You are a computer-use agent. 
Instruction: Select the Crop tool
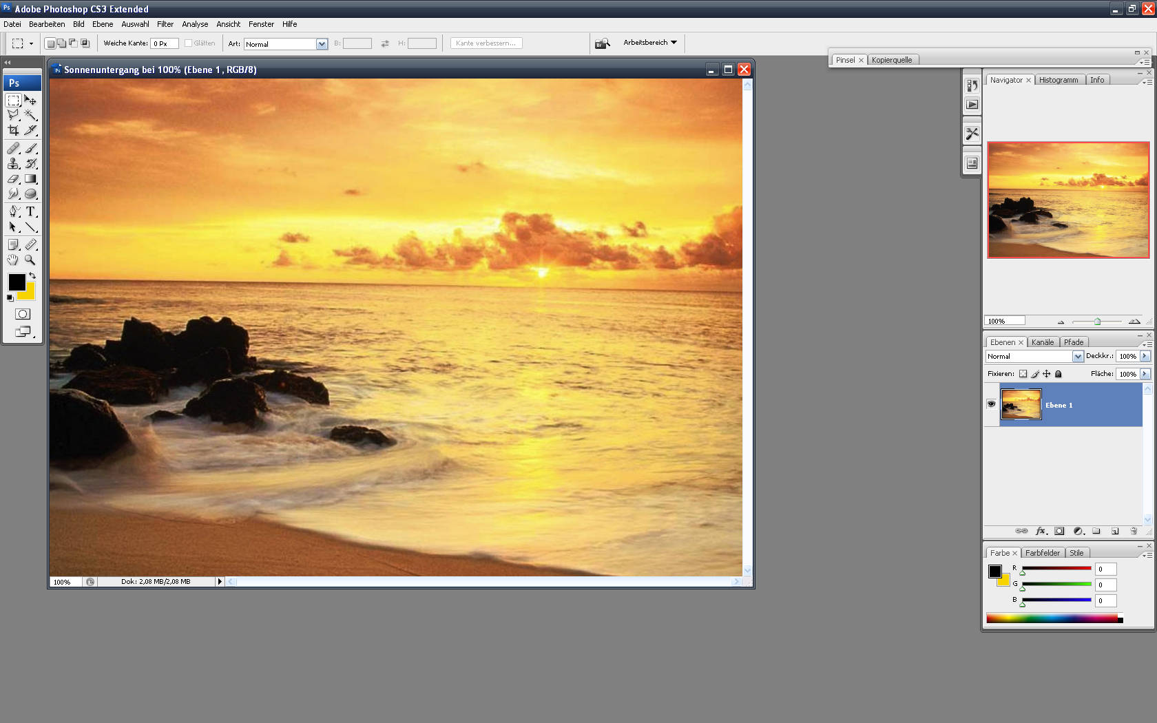(x=13, y=130)
